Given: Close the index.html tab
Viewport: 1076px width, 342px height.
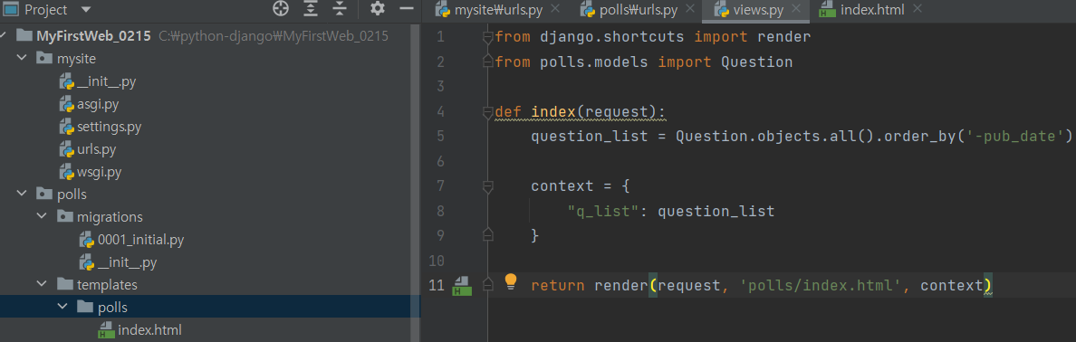Looking at the screenshot, I should (917, 9).
